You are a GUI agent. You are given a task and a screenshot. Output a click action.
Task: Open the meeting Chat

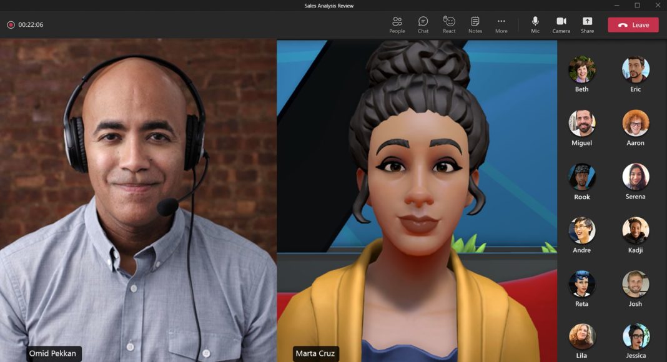click(423, 24)
